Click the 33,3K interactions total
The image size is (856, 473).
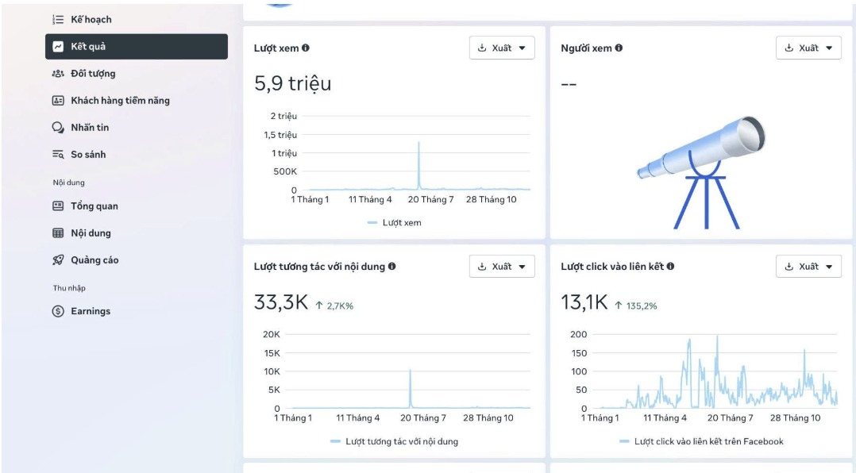pos(280,302)
